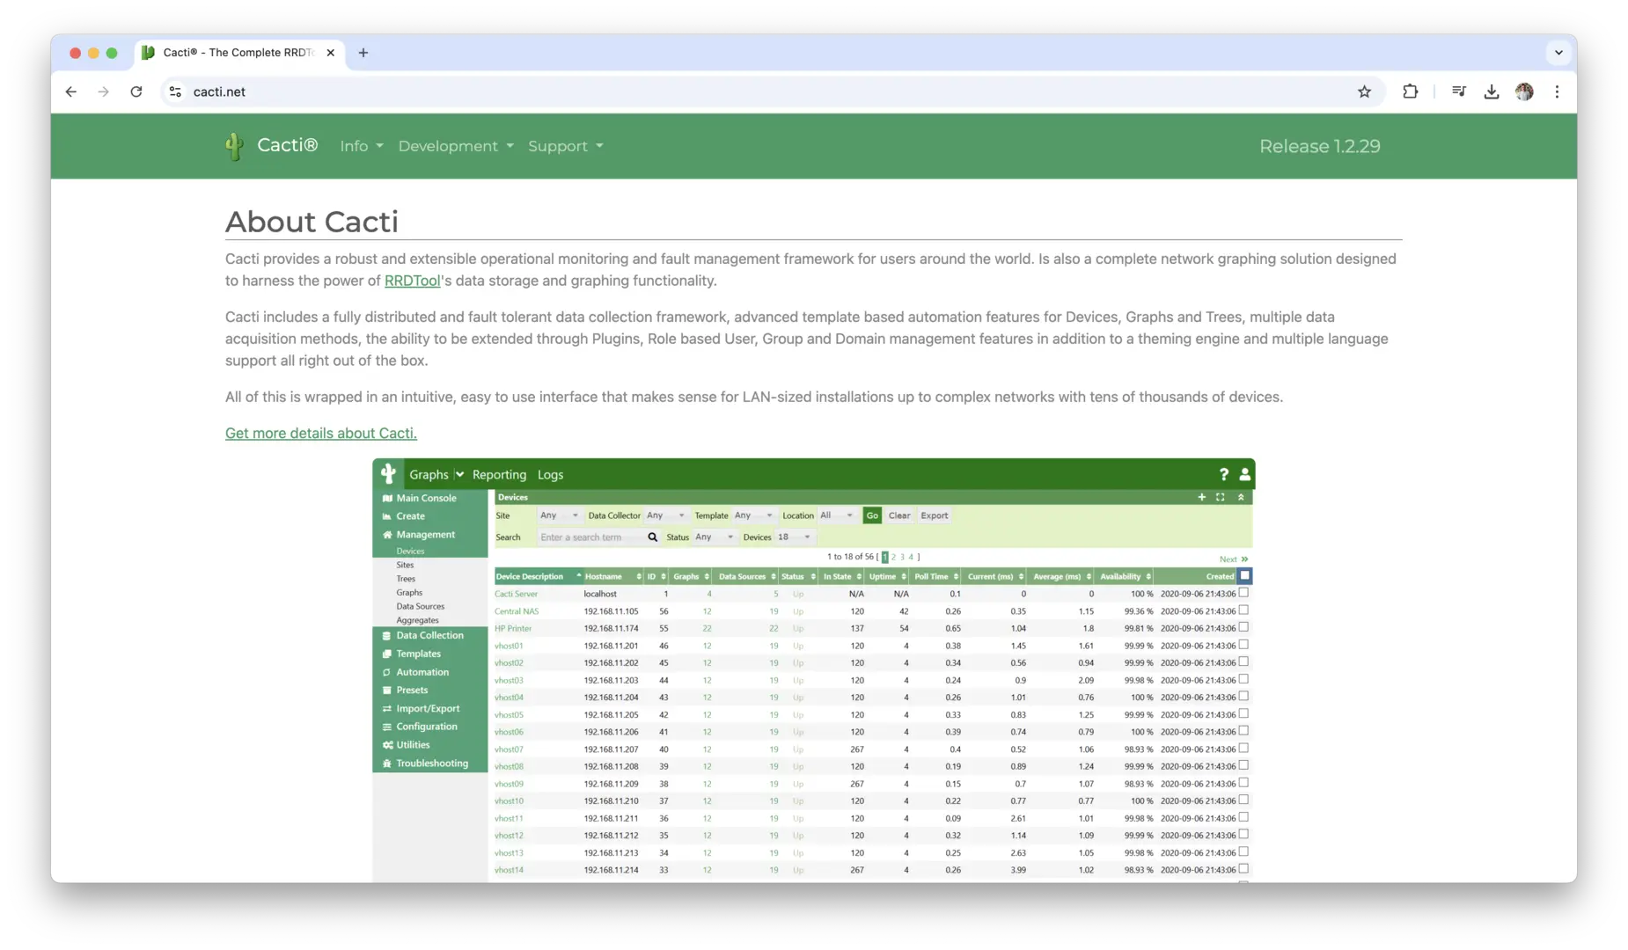Reload the cacti.net page
This screenshot has height=950, width=1628.
136,91
